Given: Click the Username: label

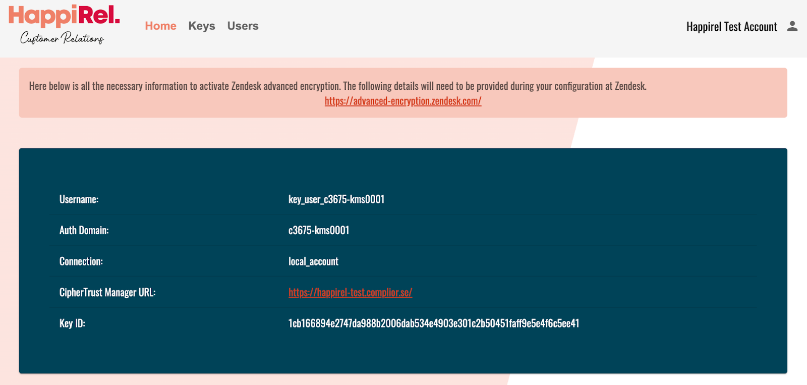Looking at the screenshot, I should (x=79, y=199).
